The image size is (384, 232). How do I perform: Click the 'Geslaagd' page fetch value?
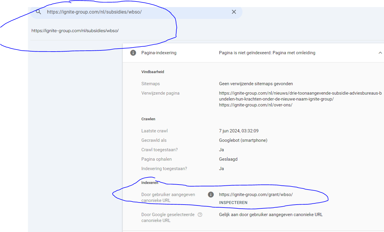pos(228,159)
